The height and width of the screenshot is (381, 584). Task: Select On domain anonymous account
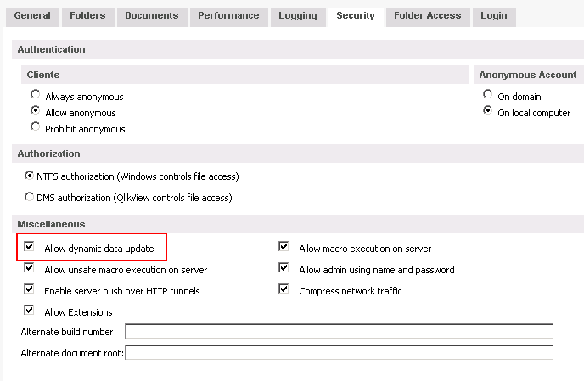(x=488, y=95)
